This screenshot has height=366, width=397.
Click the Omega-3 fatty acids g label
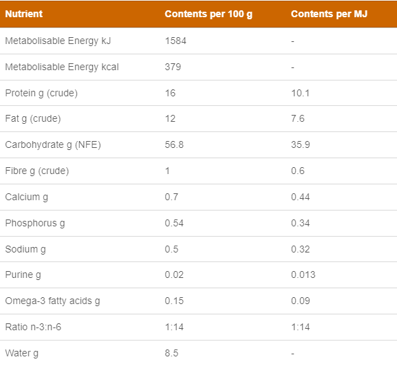(x=52, y=301)
